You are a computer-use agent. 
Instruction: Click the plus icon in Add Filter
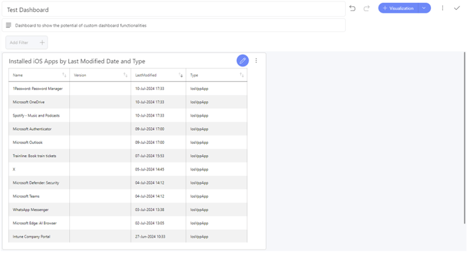(x=42, y=43)
